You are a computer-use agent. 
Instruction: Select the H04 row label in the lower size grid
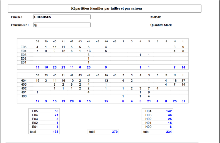pos(23,81)
